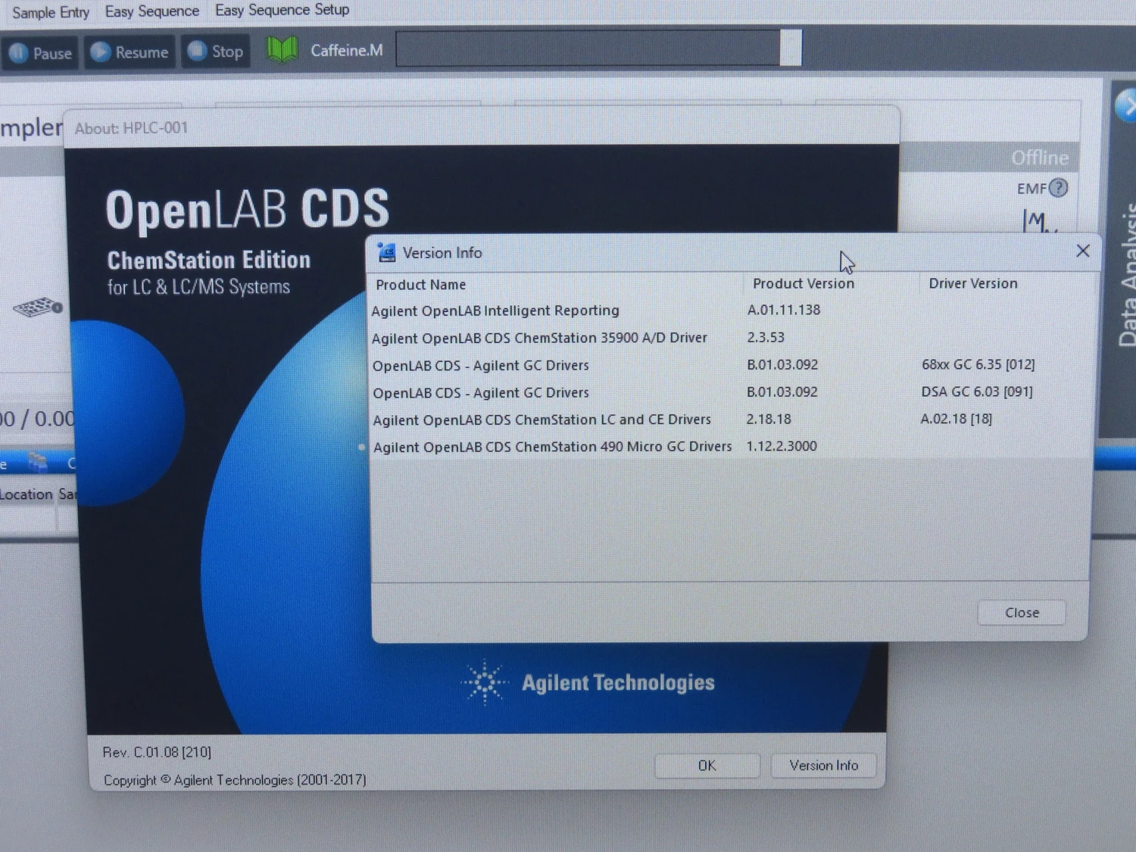Open the Sample Entry menu
This screenshot has width=1136, height=852.
click(x=50, y=12)
